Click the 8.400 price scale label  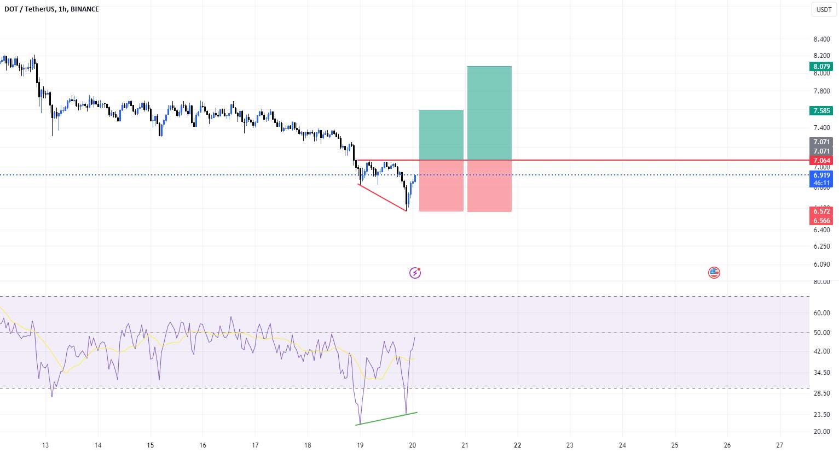click(821, 39)
